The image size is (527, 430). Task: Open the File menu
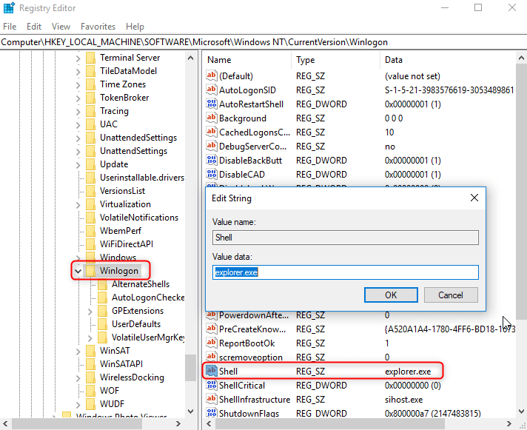pyautogui.click(x=10, y=27)
